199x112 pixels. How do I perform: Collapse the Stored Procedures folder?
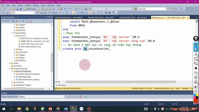click(12, 71)
